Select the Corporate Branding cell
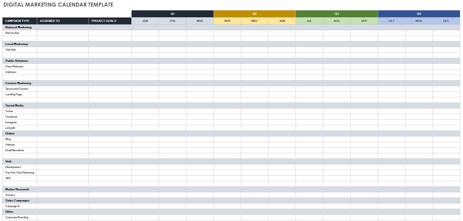Viewport: 463px width, 221px height. 20,217
